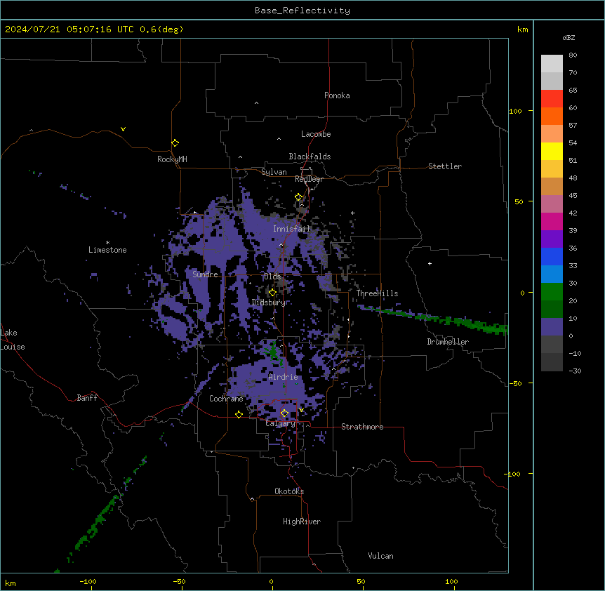Screen dimensions: 605x591
Task: Click the blue 36 dBZ legend swatch
Action: [x=552, y=256]
